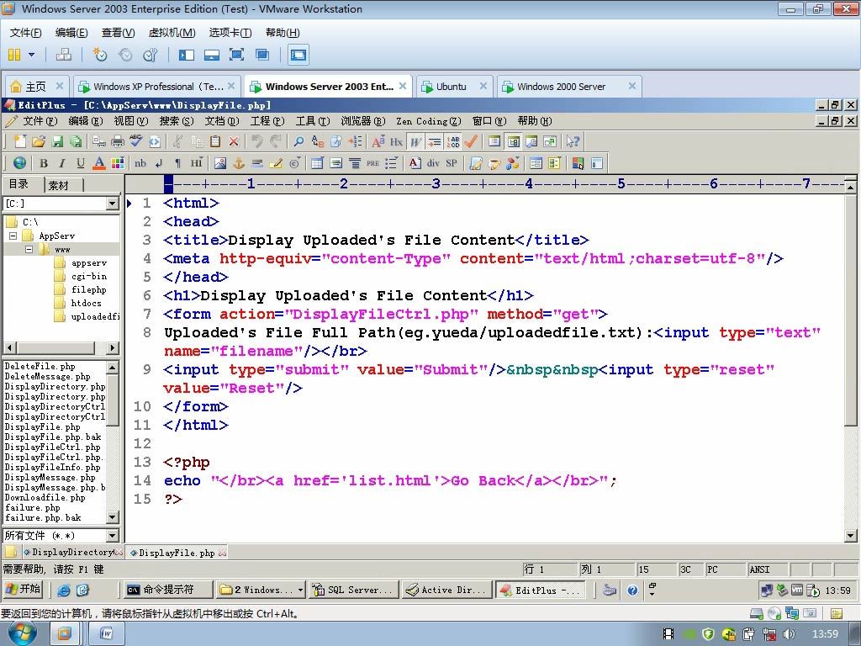Open the HI heading tag dropdown
Viewport: 861px width, 646px height.
pos(197,163)
